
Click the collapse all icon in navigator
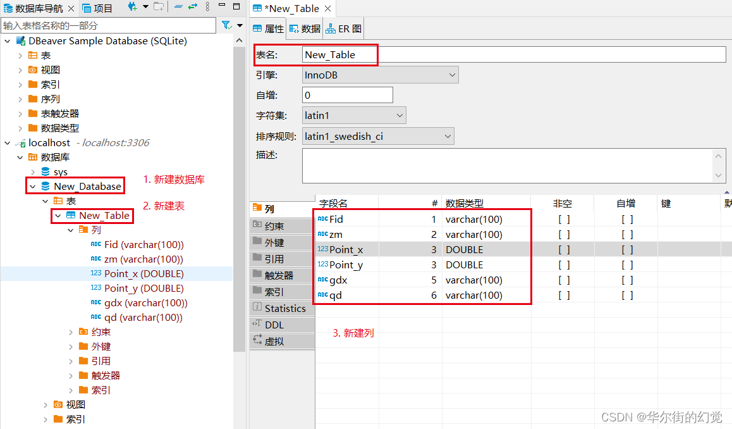pos(178,7)
